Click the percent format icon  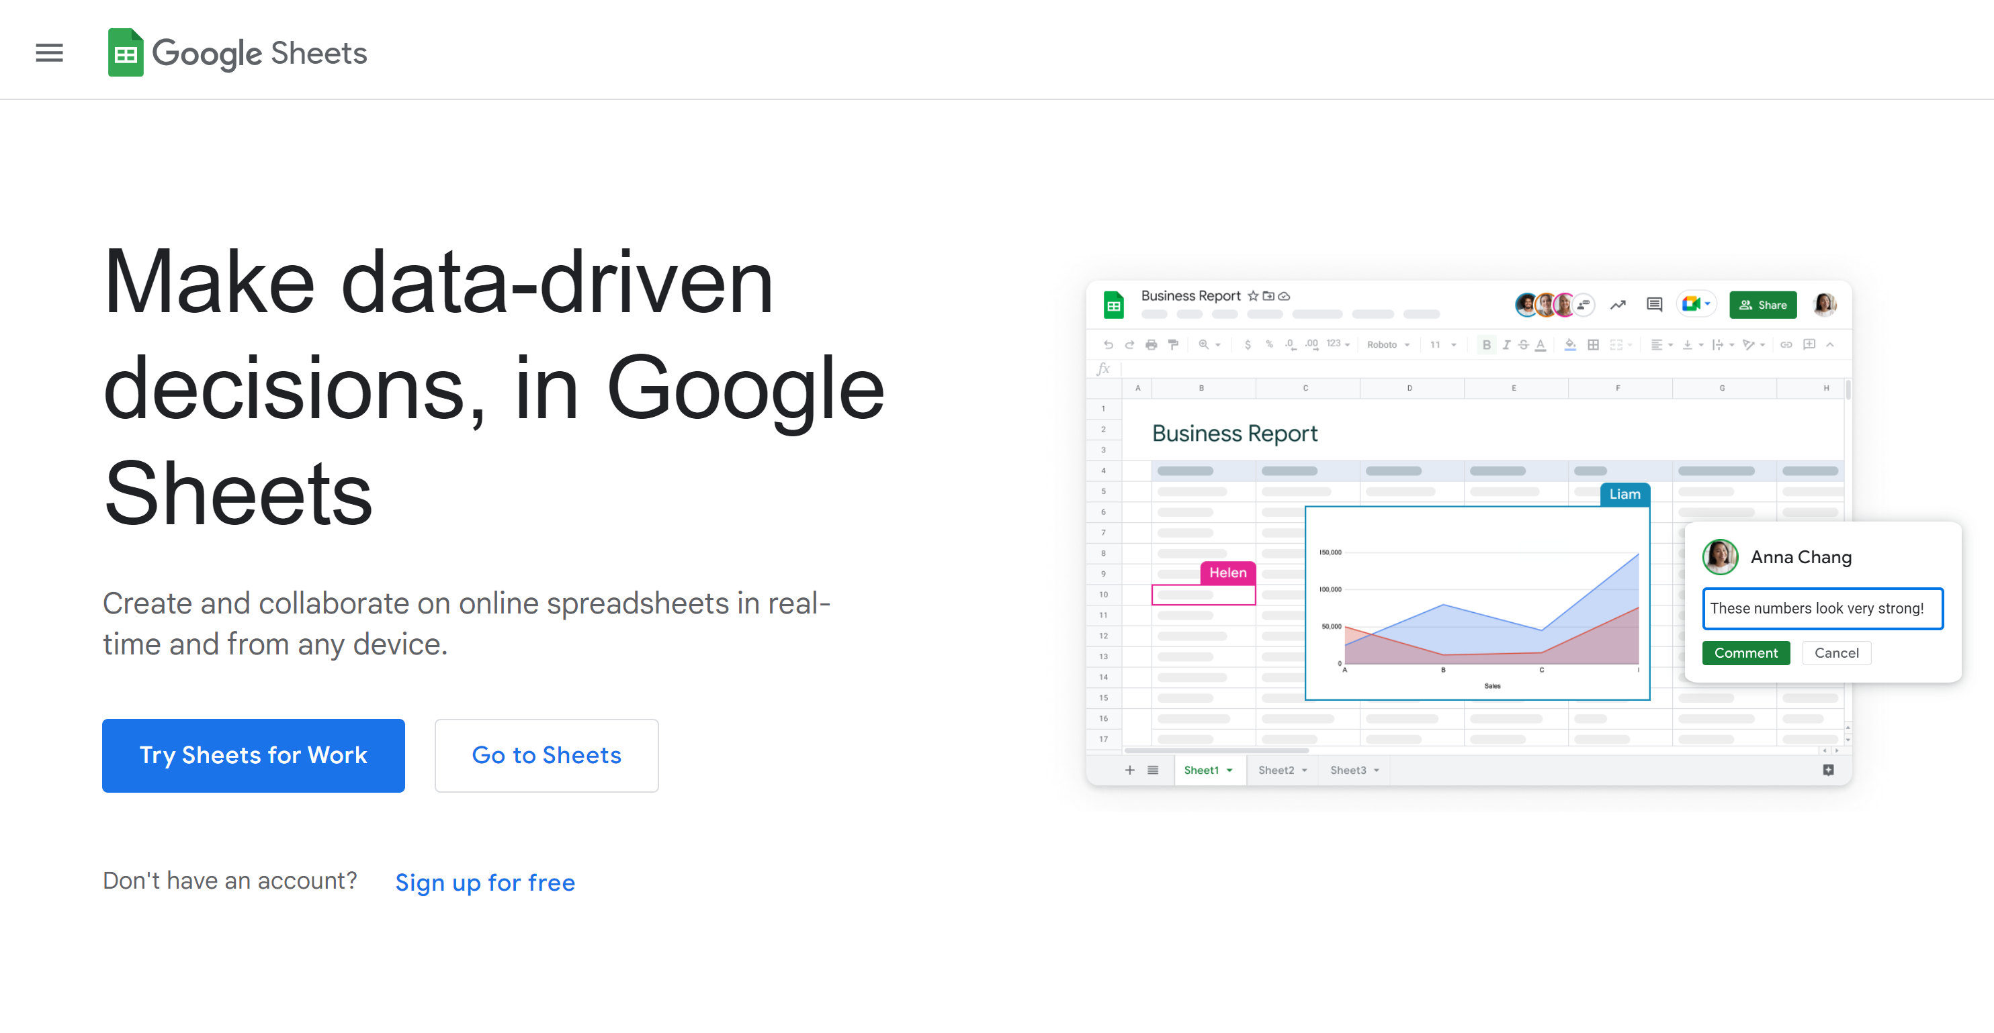point(1270,345)
